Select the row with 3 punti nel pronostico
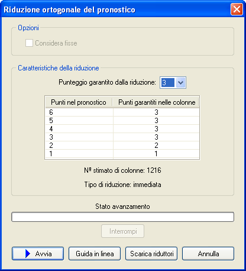 point(122,137)
